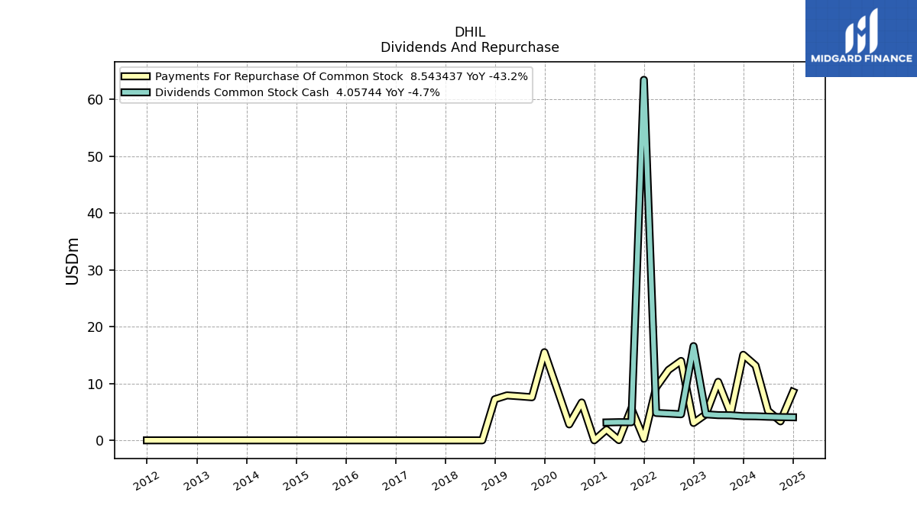
Task: Click the yellow repurchase legend swatch
Action: click(136, 76)
